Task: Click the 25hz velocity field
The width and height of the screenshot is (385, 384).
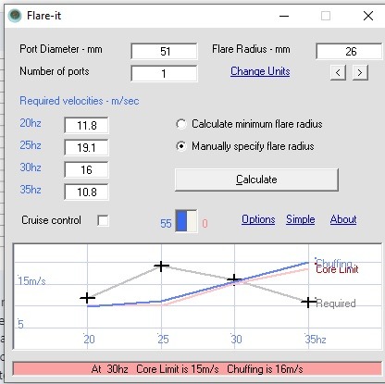Action: point(86,147)
